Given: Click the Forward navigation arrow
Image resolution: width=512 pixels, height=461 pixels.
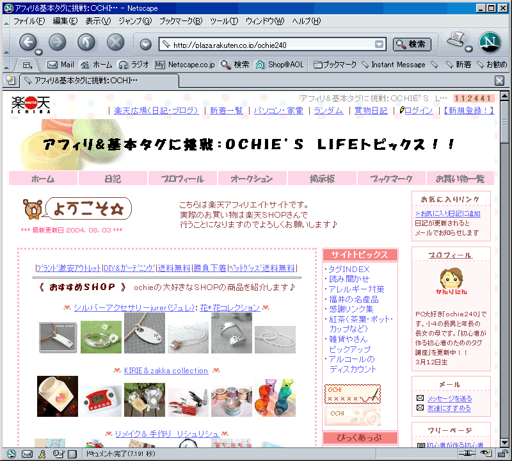Looking at the screenshot, I should tap(58, 42).
